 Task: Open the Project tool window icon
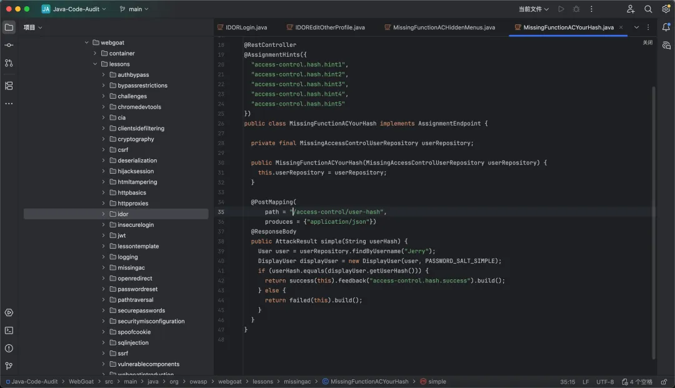pos(9,27)
